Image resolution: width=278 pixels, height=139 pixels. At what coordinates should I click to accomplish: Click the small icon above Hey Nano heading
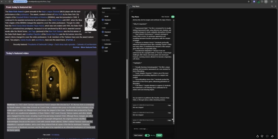pyautogui.click(x=132, y=11)
